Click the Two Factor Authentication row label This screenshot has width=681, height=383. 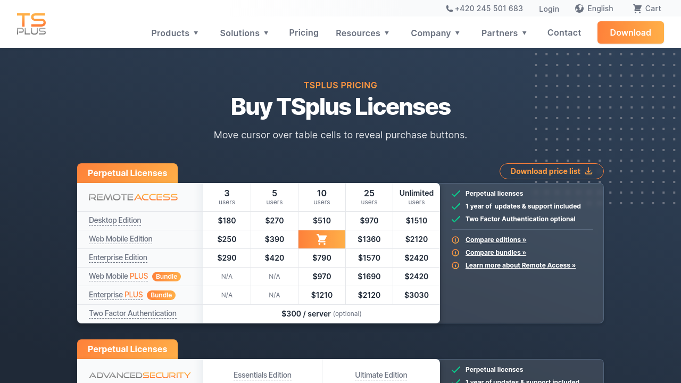coord(132,313)
